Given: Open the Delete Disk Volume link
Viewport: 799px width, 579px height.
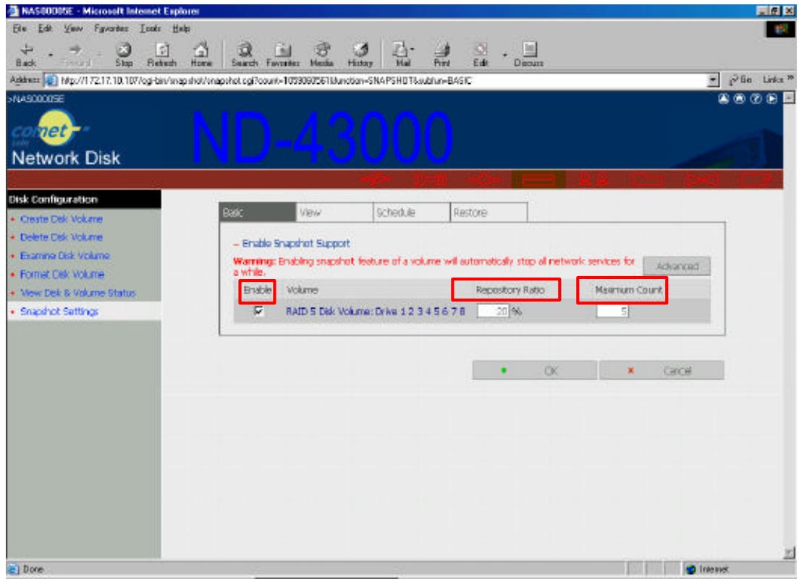Looking at the screenshot, I should click(x=61, y=237).
